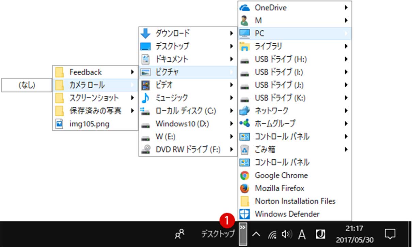Expand the スクリーンショット submenu arrow
The height and width of the screenshot is (247, 412).
[x=132, y=98]
